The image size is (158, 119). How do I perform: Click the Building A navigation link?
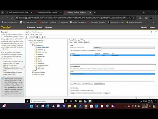tap(31, 27)
